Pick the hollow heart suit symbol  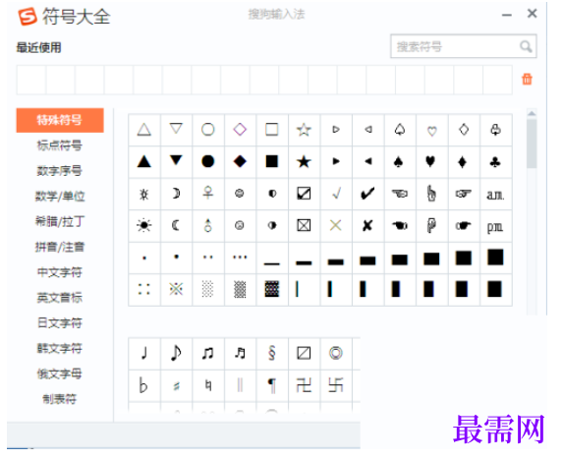tap(432, 131)
